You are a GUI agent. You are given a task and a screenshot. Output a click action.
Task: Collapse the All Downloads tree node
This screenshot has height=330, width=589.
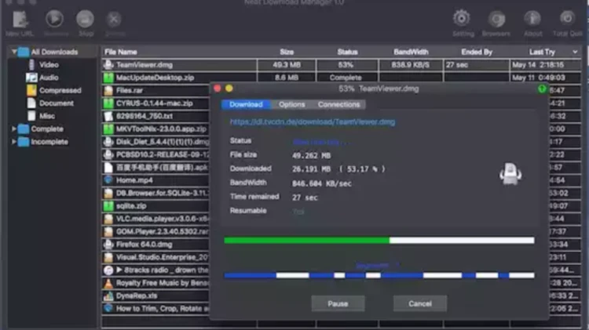click(x=14, y=52)
